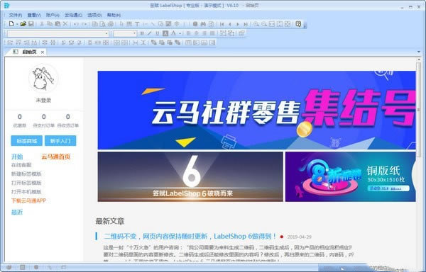The image size is (426, 272).
Task: Click the Save floppy disk icon
Action: pyautogui.click(x=31, y=24)
